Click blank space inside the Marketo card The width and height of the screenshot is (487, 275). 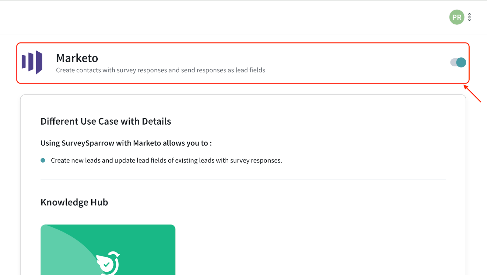coord(350,62)
